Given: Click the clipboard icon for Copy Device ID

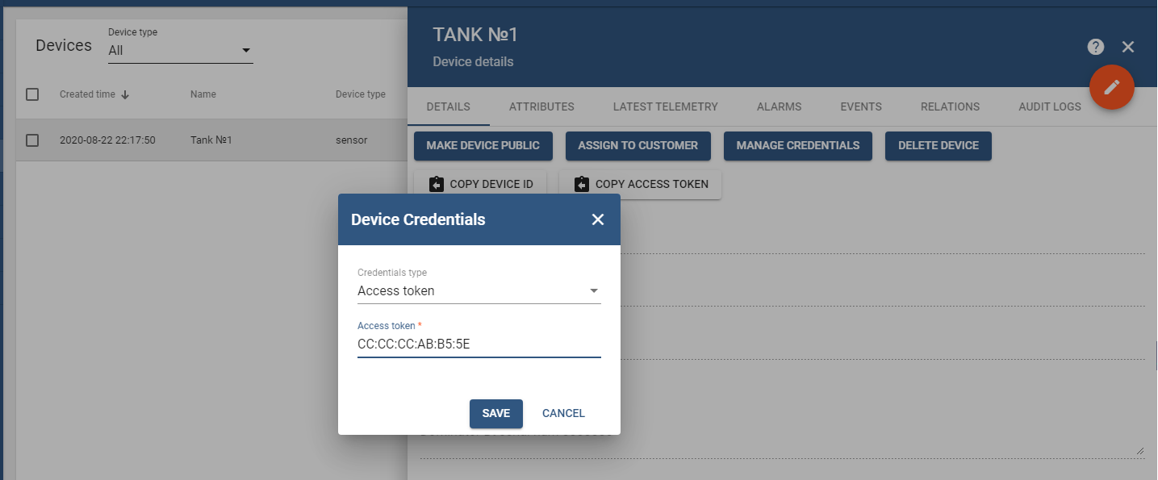Looking at the screenshot, I should coord(437,185).
